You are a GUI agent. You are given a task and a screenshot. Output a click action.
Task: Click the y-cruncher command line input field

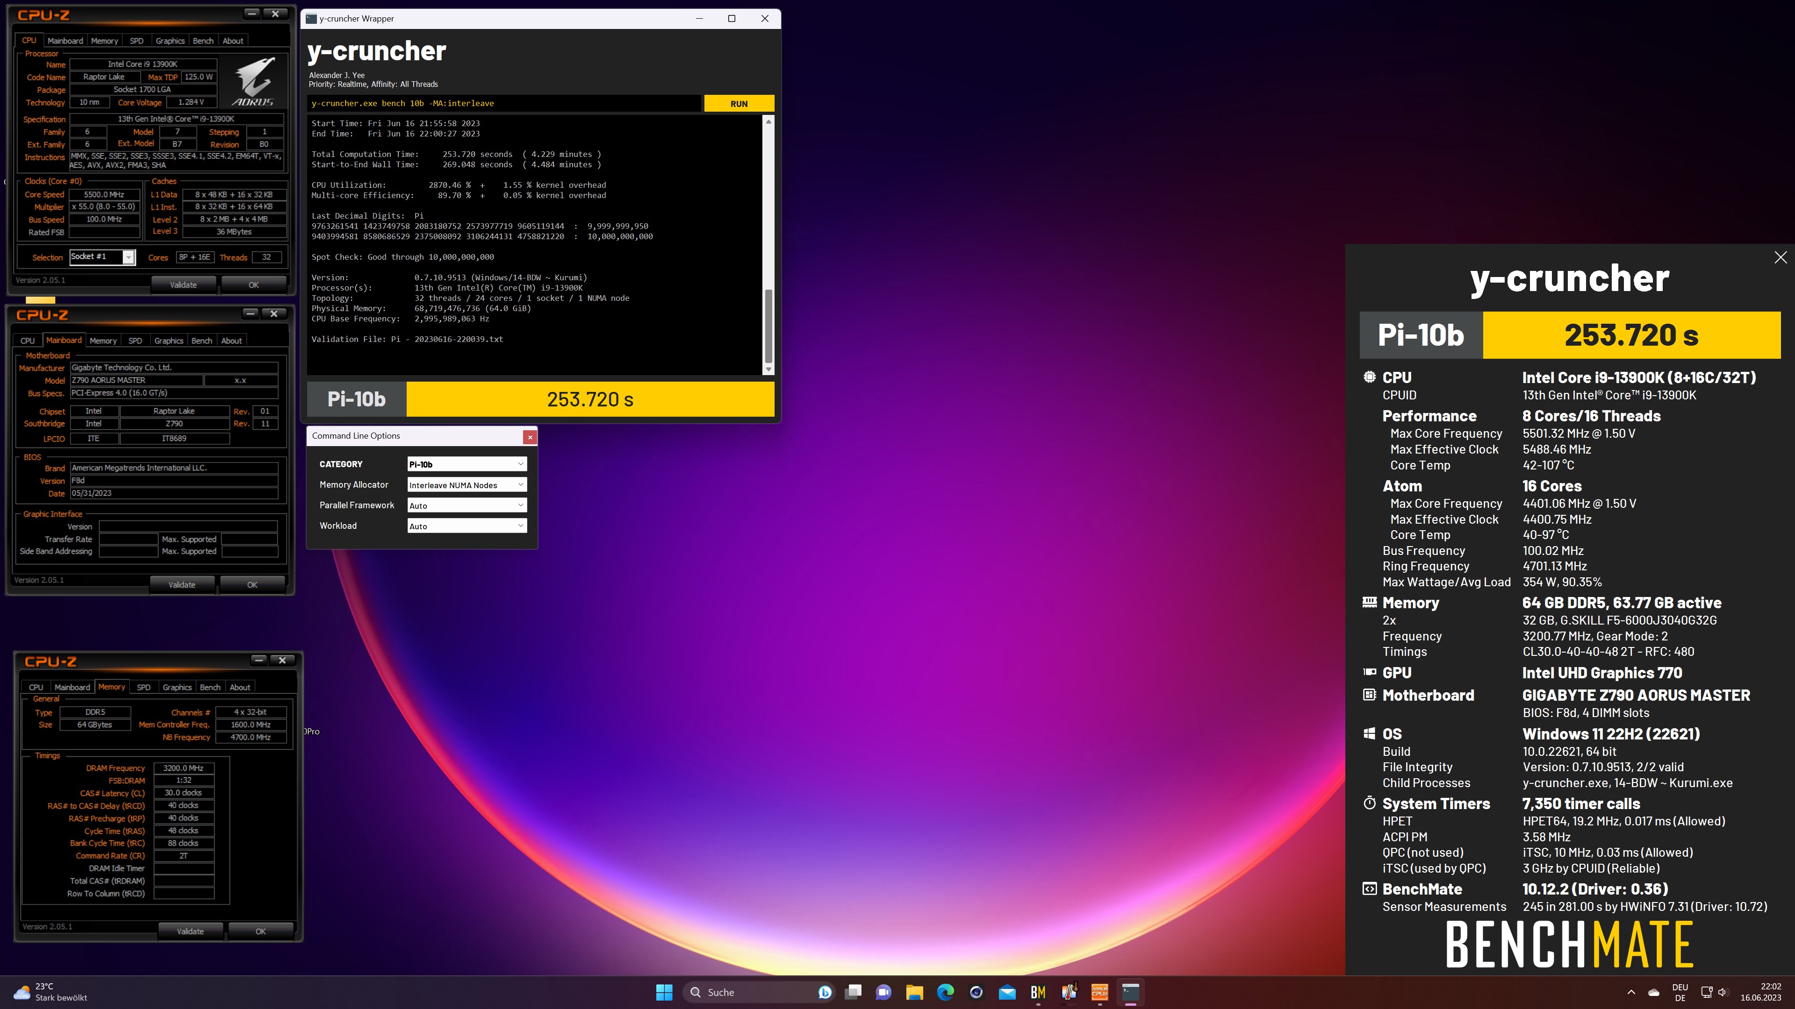[x=504, y=104]
